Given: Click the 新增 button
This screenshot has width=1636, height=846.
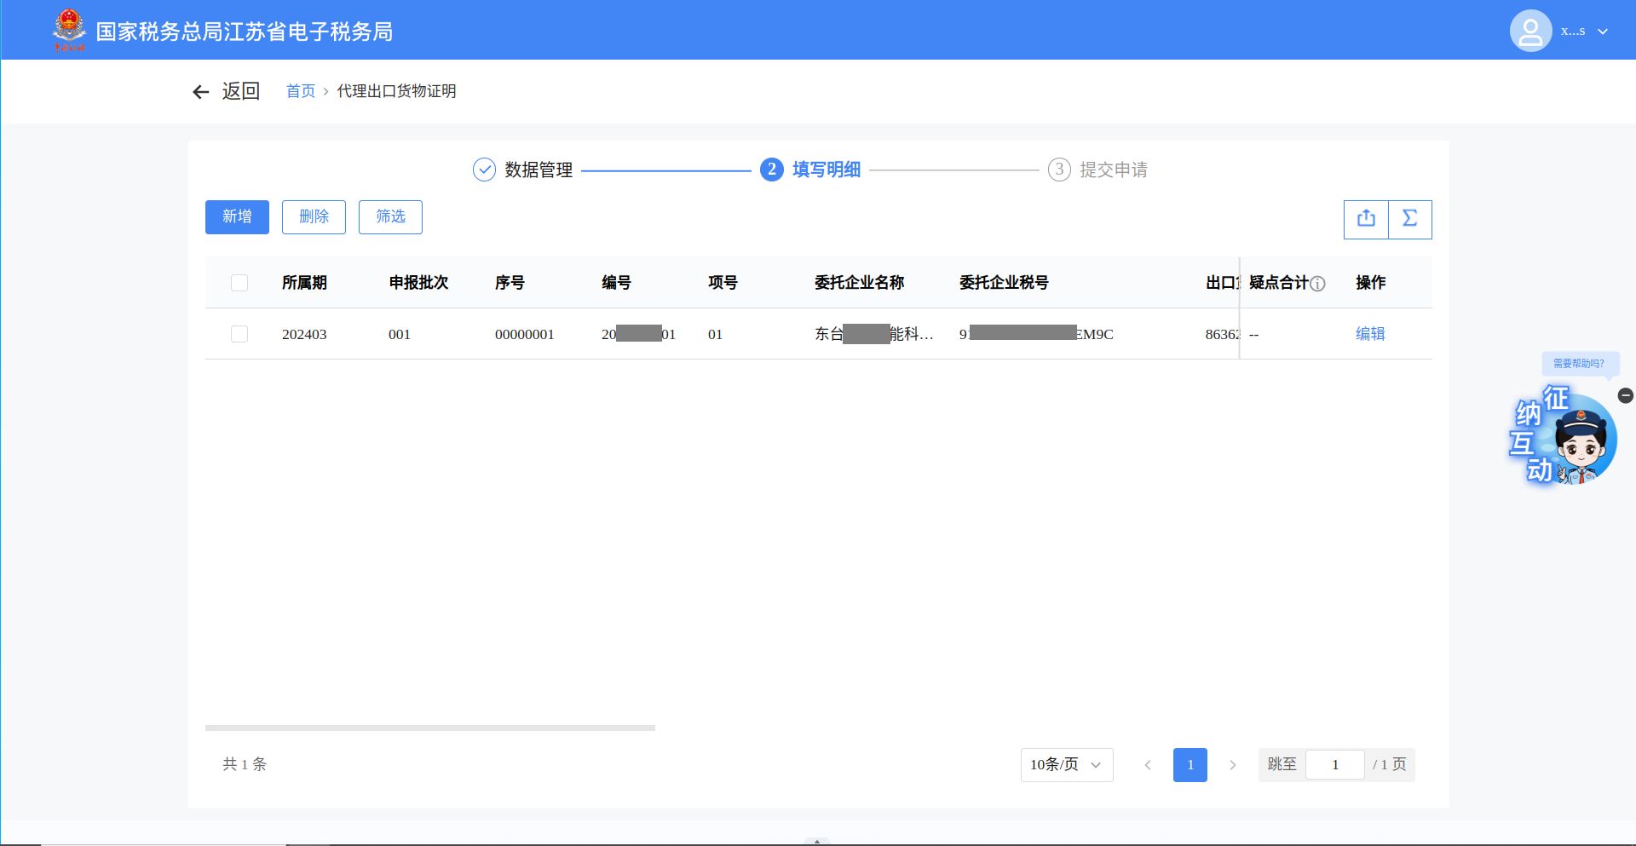Looking at the screenshot, I should point(237,217).
